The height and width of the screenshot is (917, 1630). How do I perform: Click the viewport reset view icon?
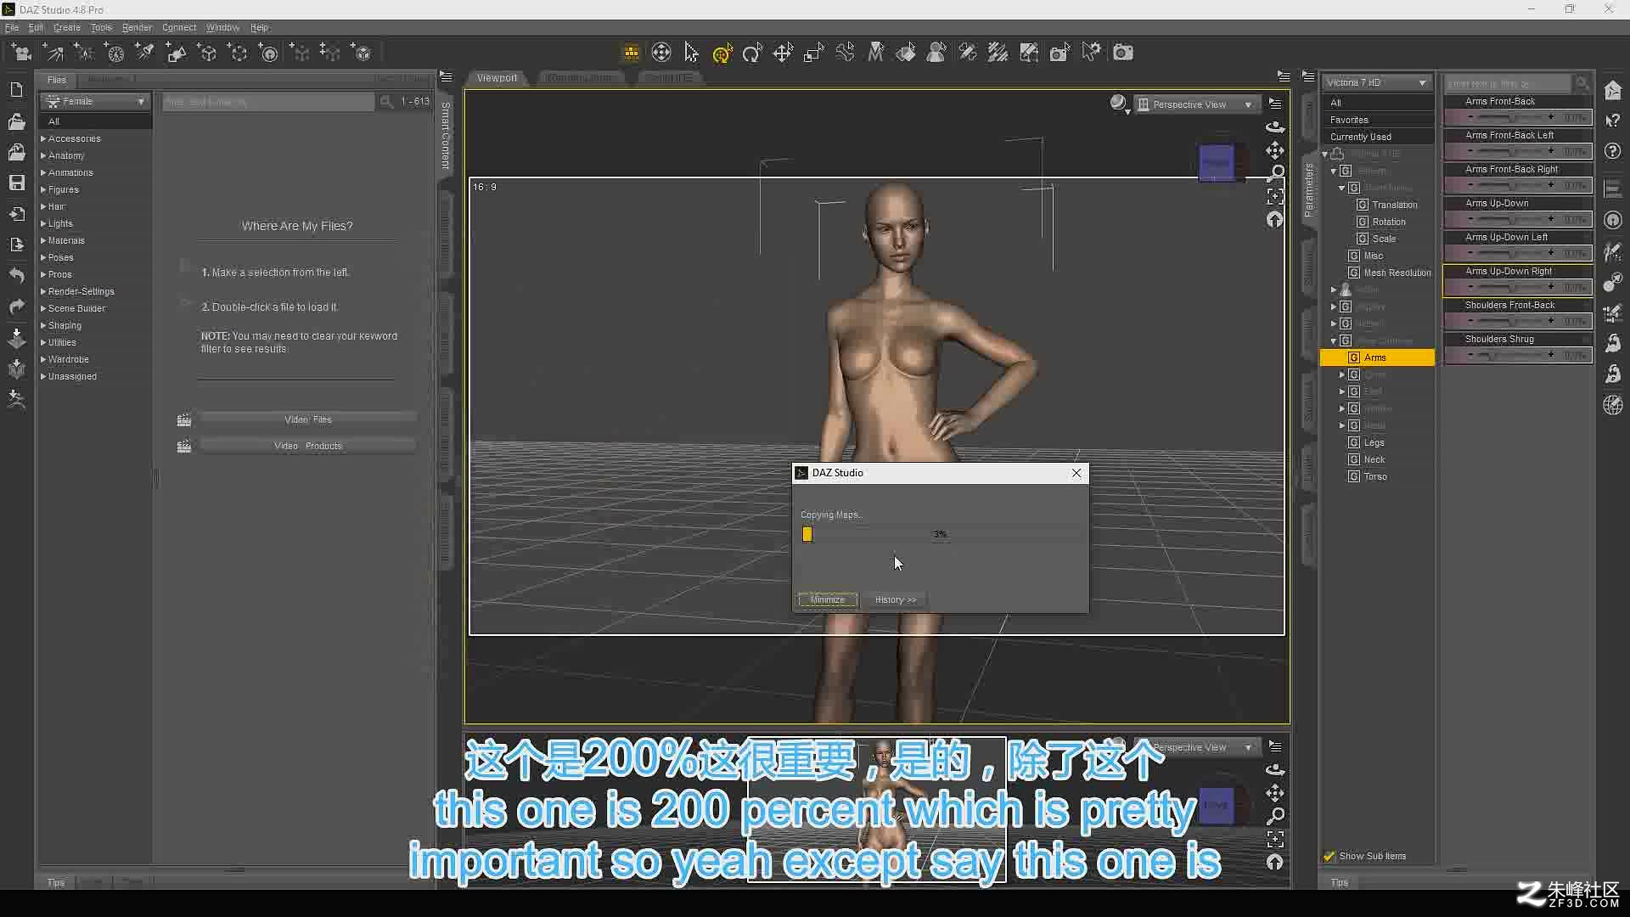coord(1274,220)
